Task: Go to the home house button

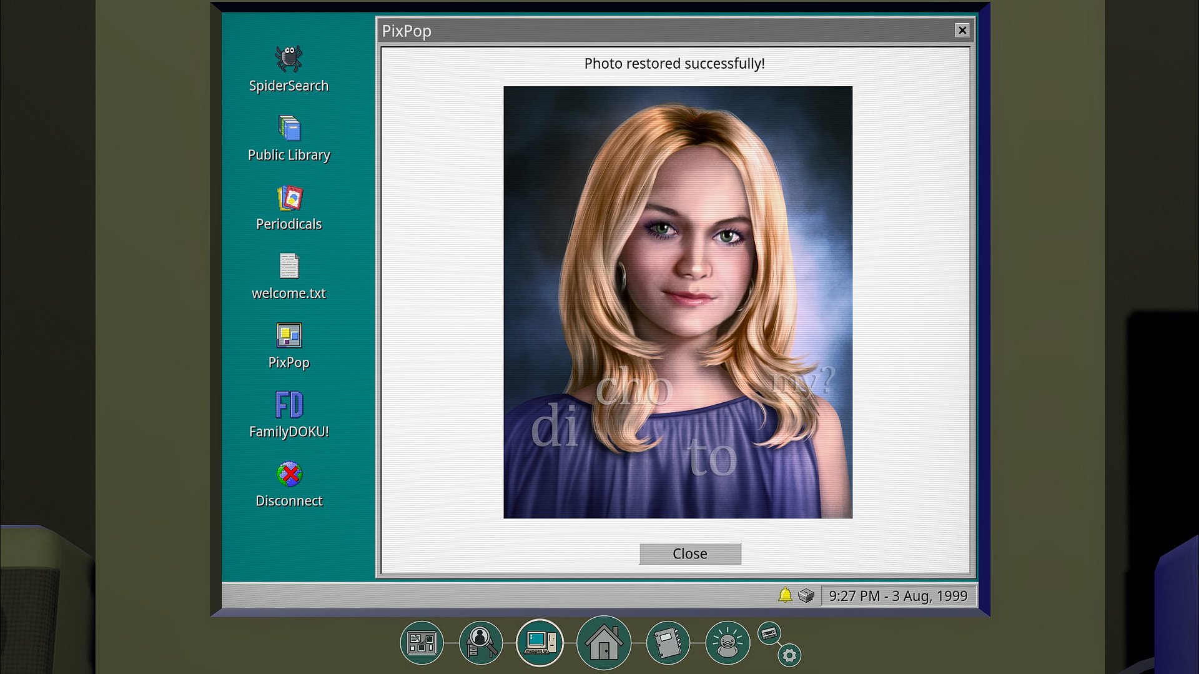Action: click(x=603, y=643)
